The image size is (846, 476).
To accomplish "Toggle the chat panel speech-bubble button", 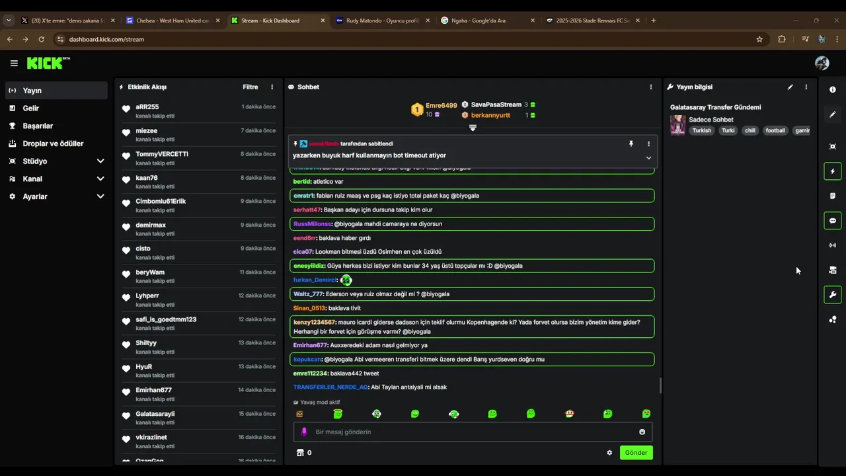I will point(833,221).
